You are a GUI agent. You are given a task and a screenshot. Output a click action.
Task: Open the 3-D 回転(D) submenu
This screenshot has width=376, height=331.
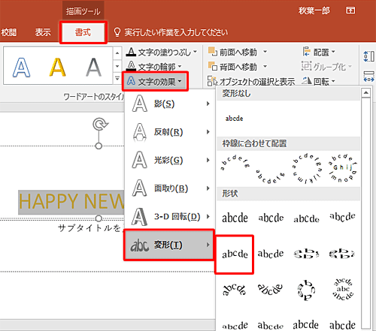pyautogui.click(x=170, y=216)
